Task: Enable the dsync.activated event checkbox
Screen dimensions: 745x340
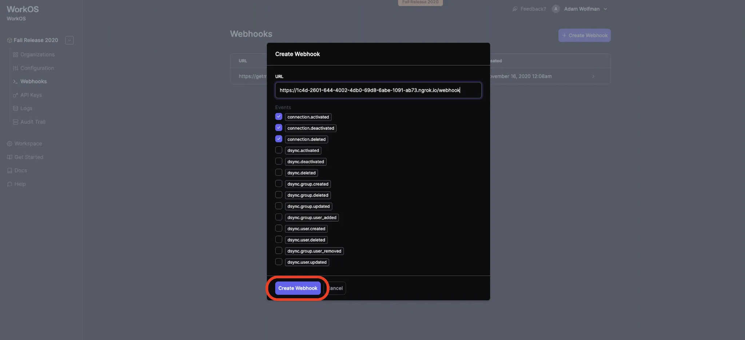Action: [279, 150]
